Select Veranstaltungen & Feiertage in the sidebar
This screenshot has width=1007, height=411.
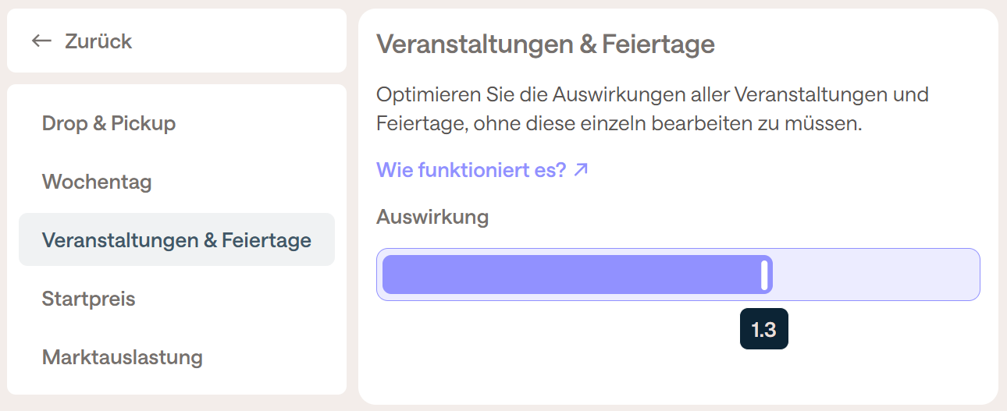pyautogui.click(x=176, y=240)
